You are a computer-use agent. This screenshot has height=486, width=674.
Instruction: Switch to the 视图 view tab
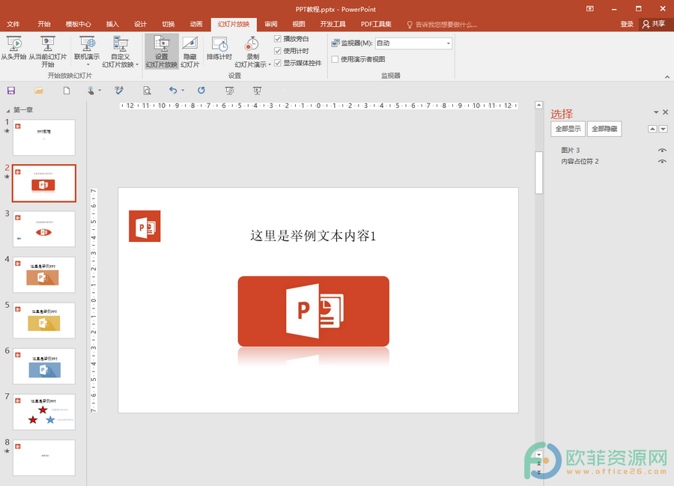[x=299, y=24]
